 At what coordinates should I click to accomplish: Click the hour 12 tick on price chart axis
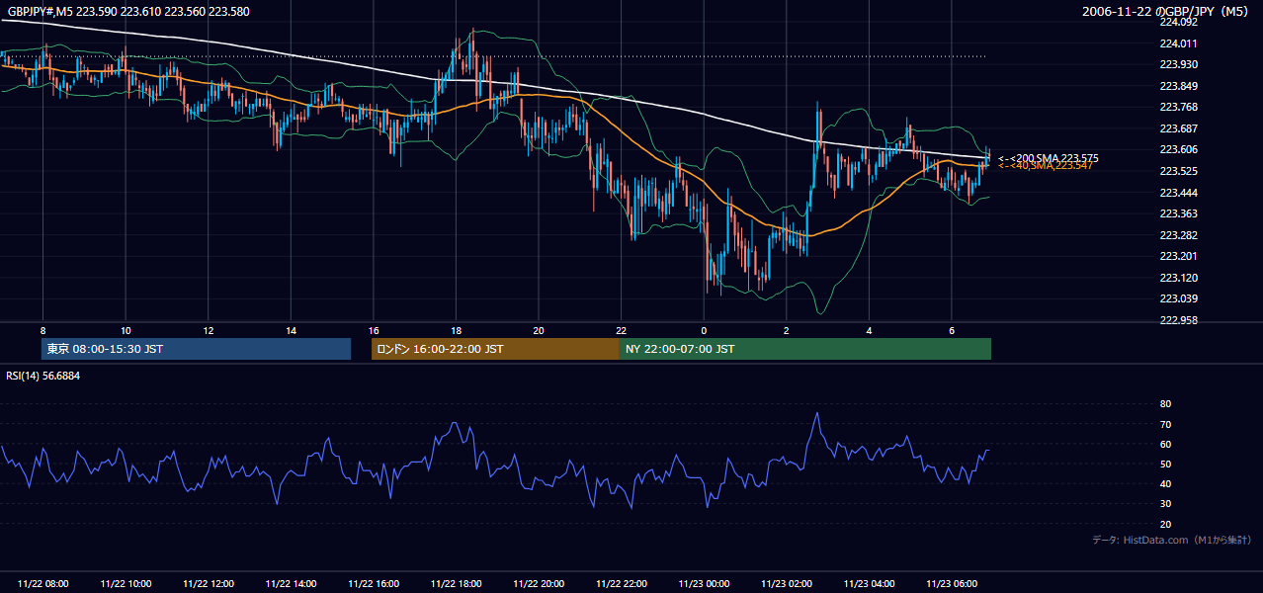[x=209, y=330]
